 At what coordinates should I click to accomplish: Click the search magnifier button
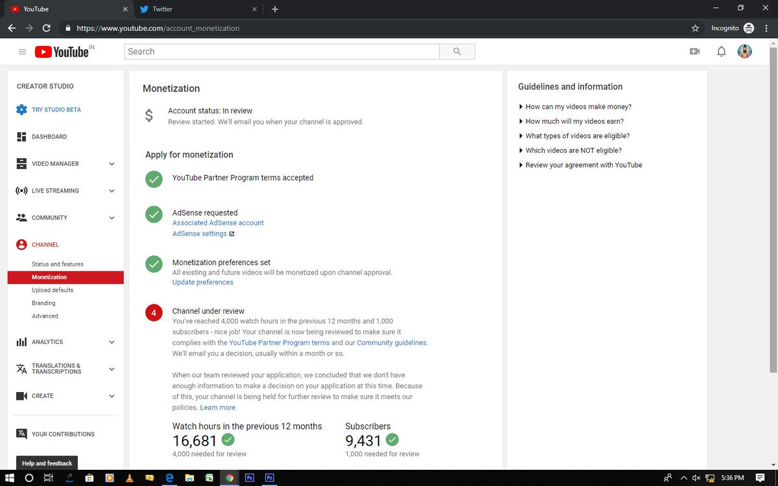(x=457, y=52)
